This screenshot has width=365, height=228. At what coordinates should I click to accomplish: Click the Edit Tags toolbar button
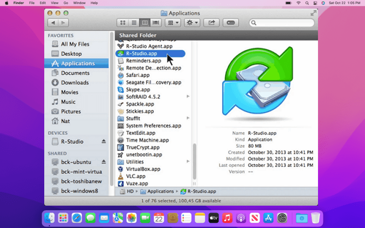click(230, 23)
